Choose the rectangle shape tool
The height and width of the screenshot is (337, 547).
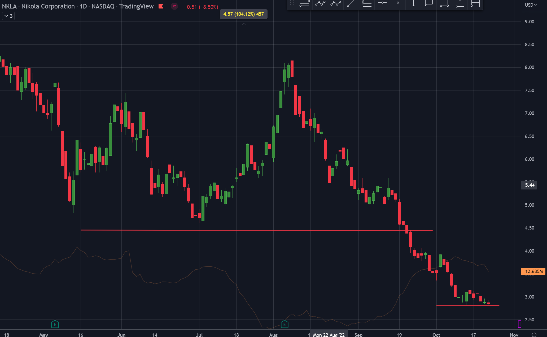(x=444, y=3)
